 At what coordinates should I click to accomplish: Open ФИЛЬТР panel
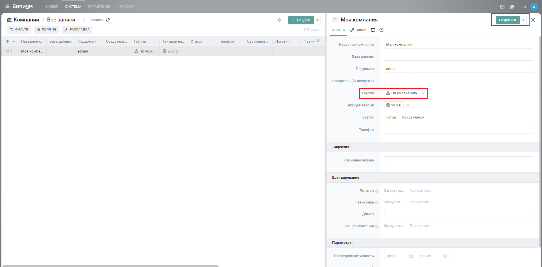click(x=19, y=29)
